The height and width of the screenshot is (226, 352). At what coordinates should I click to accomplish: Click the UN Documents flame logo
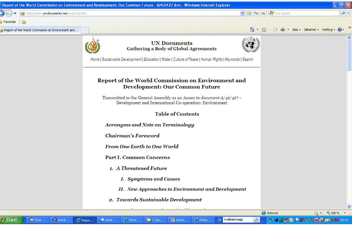(x=92, y=45)
